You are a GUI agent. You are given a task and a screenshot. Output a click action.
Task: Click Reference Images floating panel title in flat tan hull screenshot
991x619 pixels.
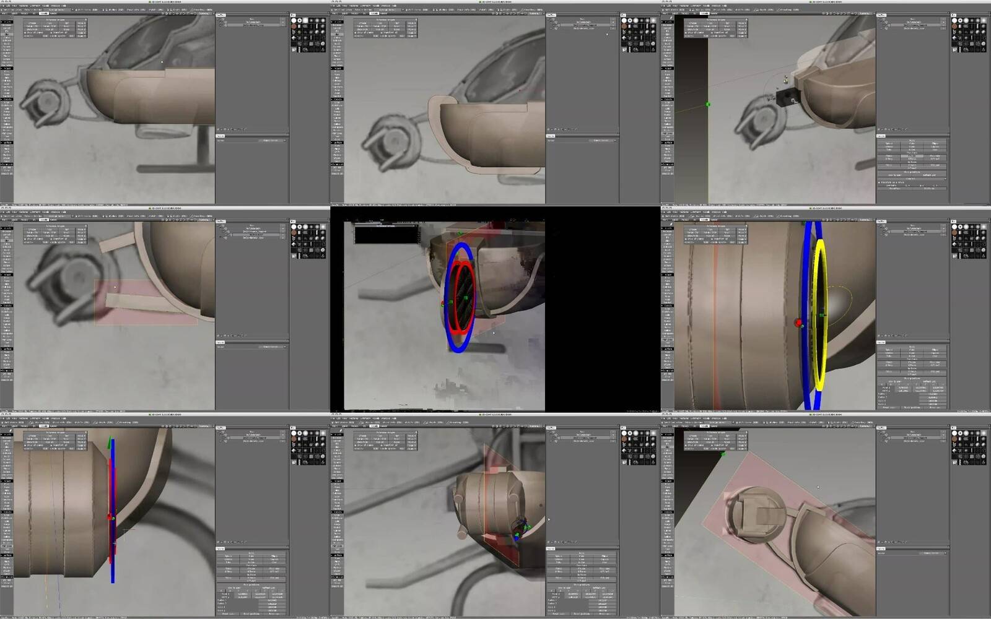(x=55, y=20)
